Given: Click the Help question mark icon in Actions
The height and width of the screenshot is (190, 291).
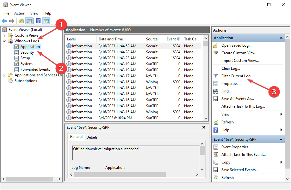Looking at the screenshot, I should [216, 130].
